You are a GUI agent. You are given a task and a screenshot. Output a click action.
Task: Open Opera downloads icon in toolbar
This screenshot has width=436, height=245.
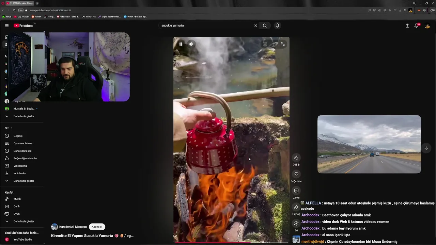(x=400, y=10)
